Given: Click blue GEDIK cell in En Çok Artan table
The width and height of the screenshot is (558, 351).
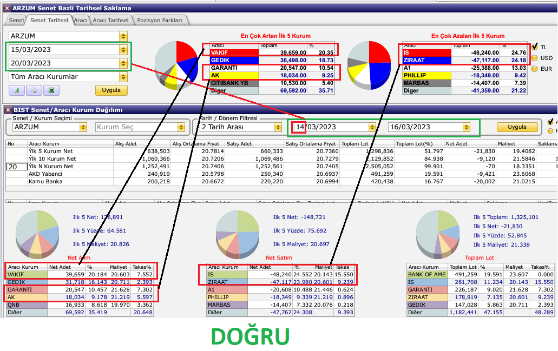Looking at the screenshot, I should [234, 60].
